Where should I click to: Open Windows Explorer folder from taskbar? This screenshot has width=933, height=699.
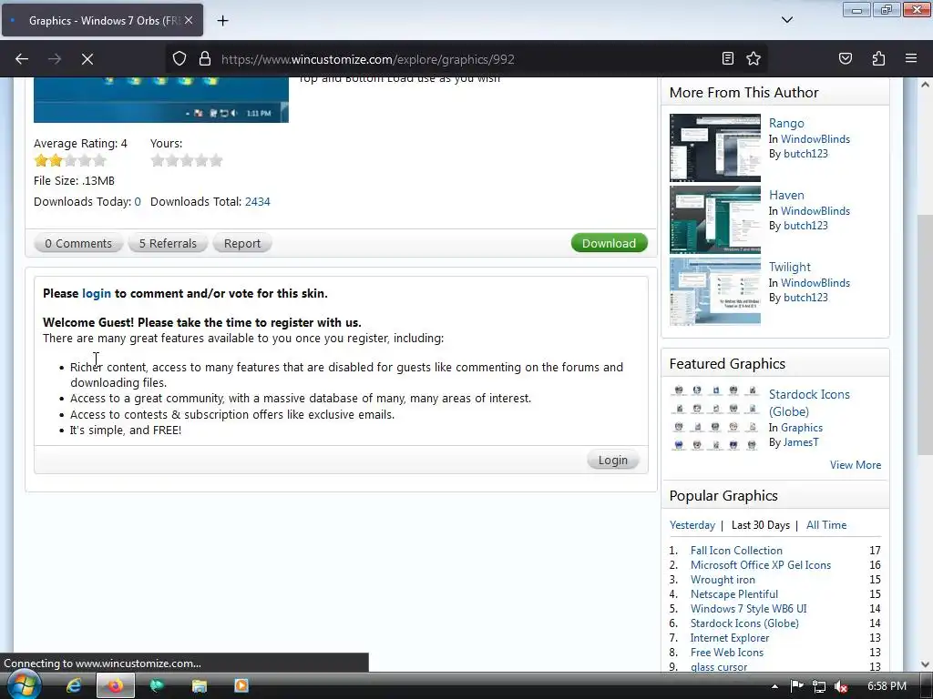200,686
